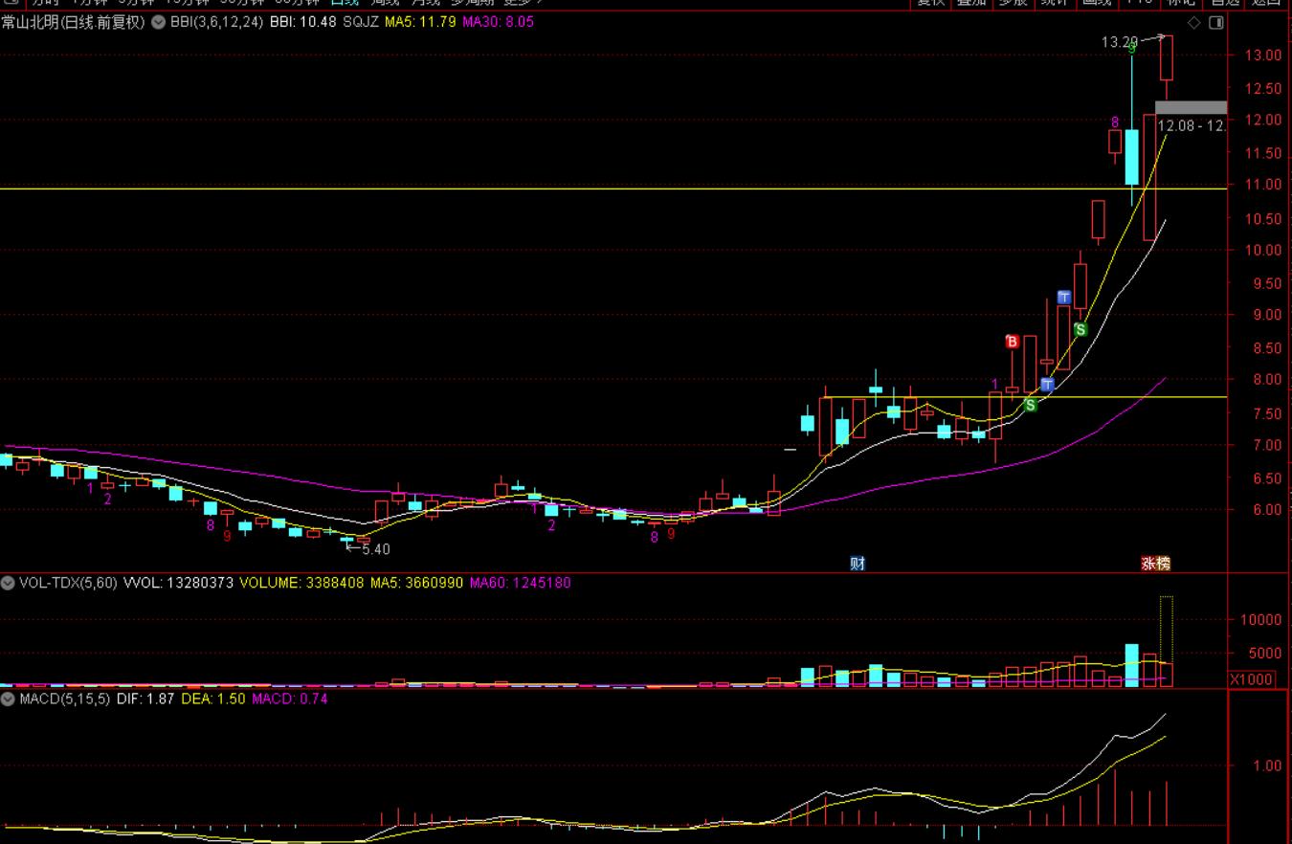Click the 5.40 low price label
Image resolution: width=1292 pixels, height=844 pixels.
point(375,549)
